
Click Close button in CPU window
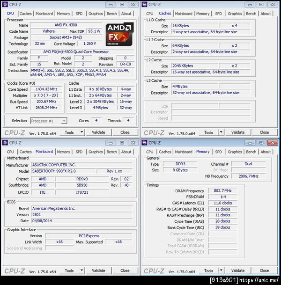[x=125, y=132]
